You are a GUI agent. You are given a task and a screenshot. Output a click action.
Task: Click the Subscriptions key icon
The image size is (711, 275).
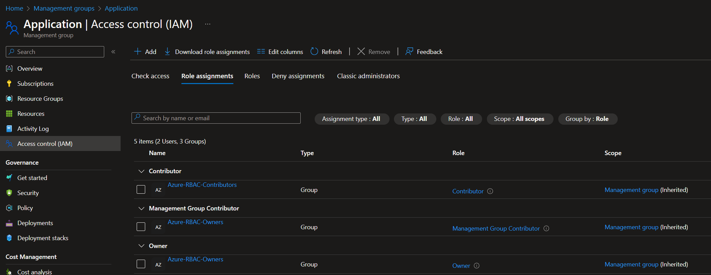click(9, 84)
